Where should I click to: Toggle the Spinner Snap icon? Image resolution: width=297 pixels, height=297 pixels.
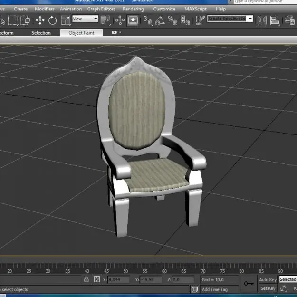click(x=185, y=20)
